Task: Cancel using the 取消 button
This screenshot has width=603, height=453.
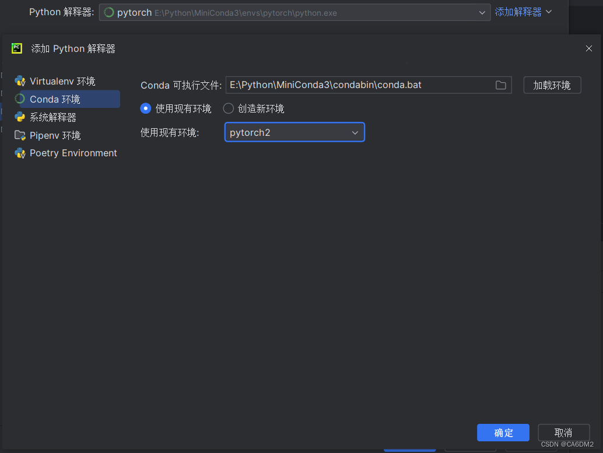Action: point(563,433)
